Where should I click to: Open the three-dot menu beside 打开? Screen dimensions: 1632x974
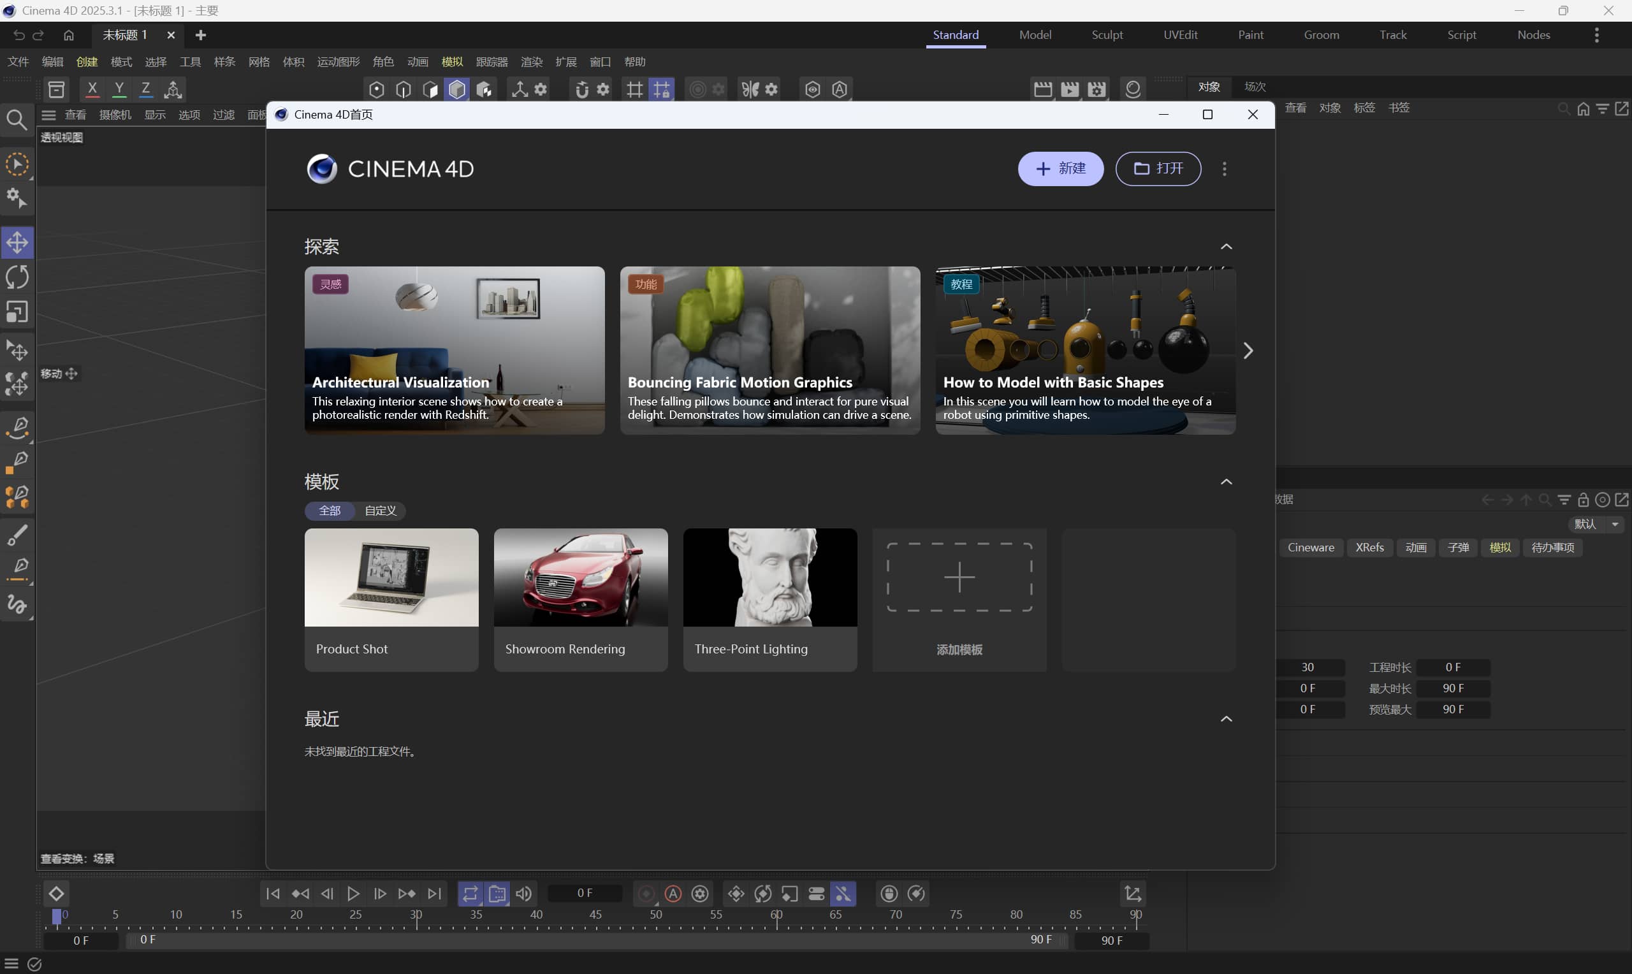(1225, 169)
